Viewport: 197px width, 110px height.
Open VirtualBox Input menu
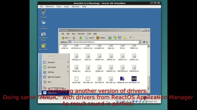coord(66,6)
